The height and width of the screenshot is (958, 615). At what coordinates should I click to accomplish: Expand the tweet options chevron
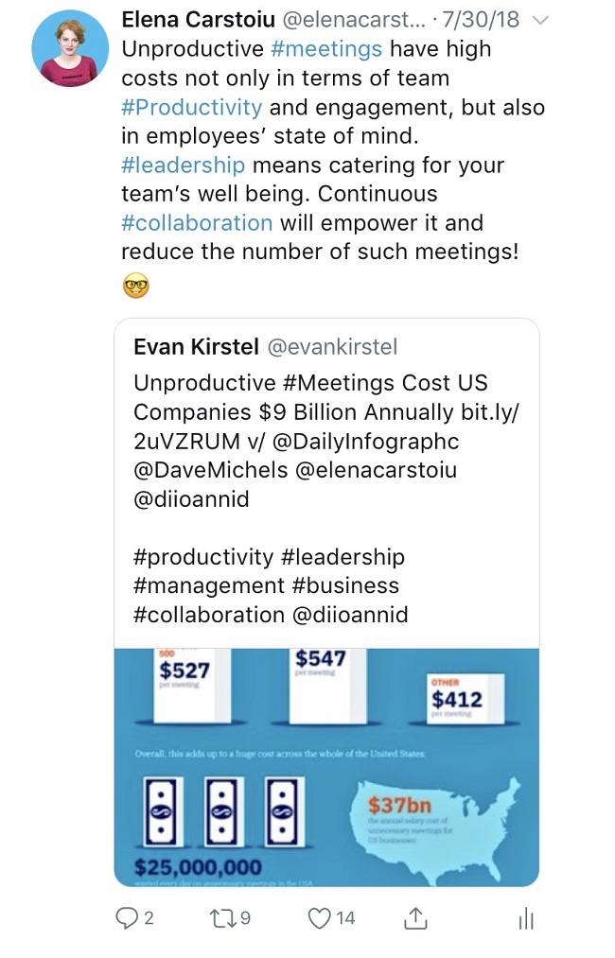click(x=540, y=21)
